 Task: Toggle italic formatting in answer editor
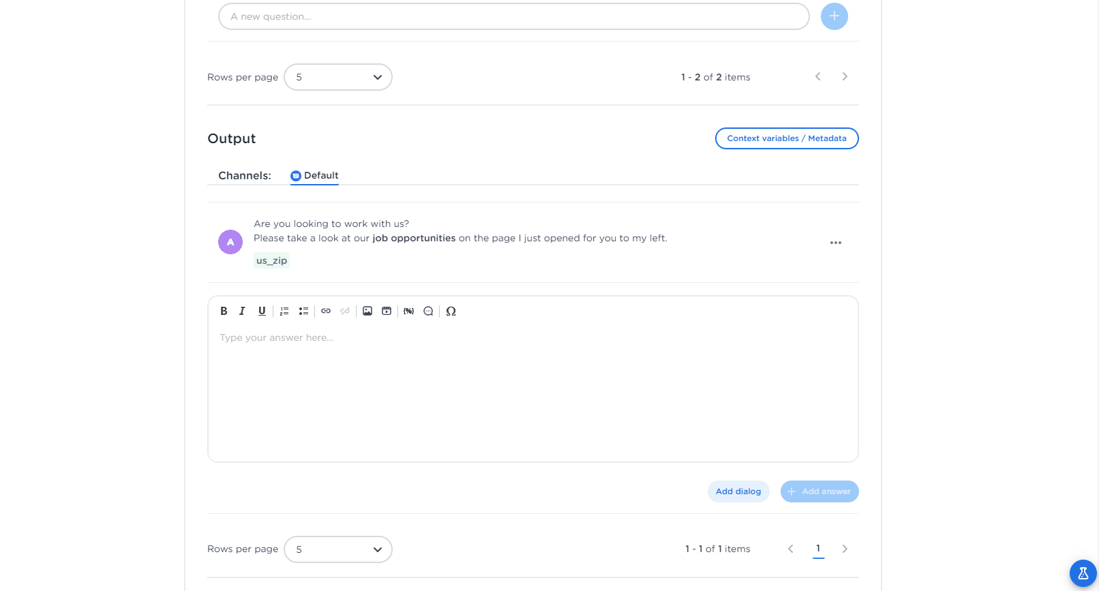(242, 311)
